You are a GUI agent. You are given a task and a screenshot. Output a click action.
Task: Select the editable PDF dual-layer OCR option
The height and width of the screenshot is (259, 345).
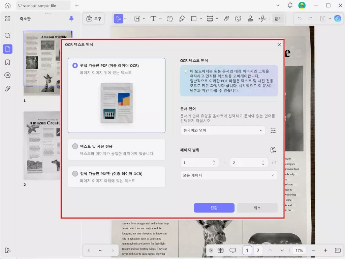116,95
